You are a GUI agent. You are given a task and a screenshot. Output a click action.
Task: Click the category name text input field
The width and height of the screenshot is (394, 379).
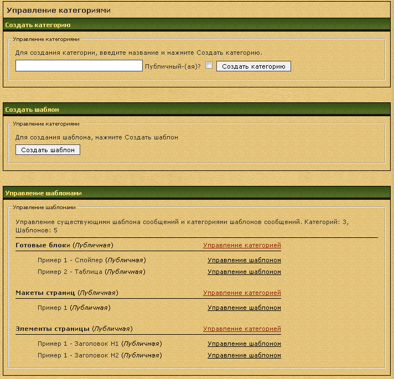pyautogui.click(x=79, y=66)
